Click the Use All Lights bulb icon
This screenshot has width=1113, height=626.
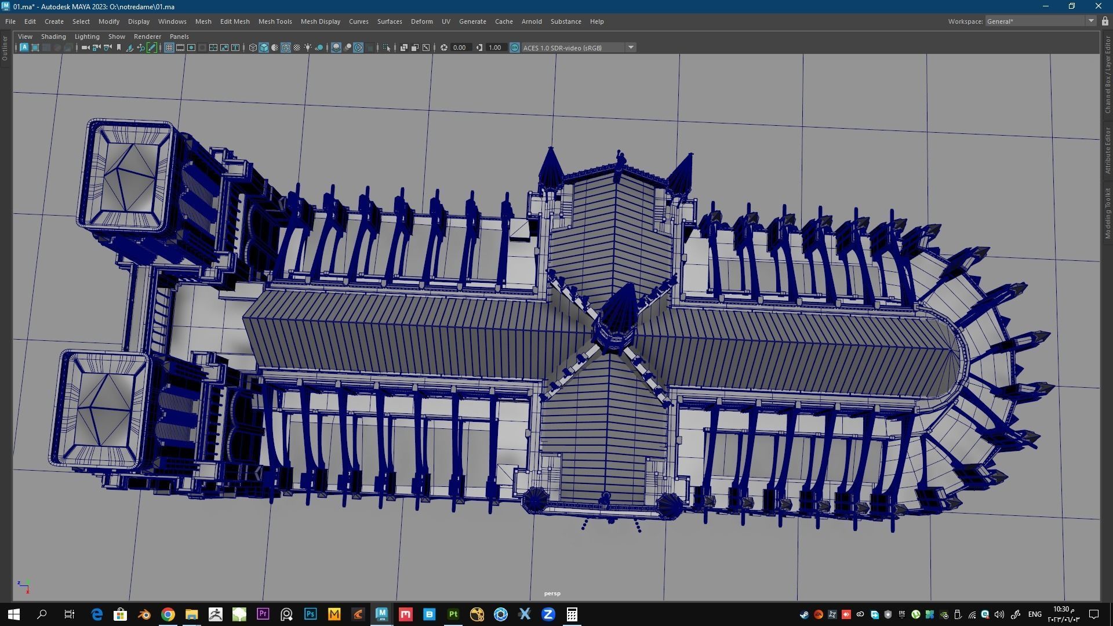308,48
